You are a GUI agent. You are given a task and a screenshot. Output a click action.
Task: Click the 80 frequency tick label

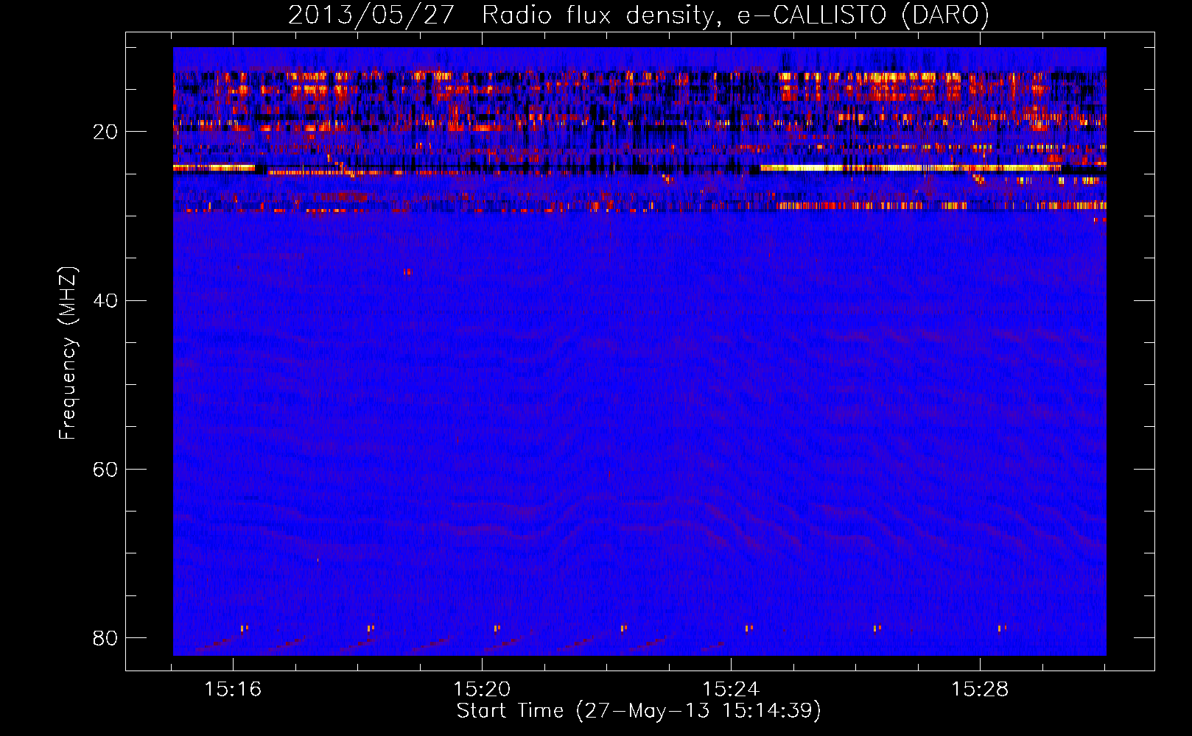105,637
